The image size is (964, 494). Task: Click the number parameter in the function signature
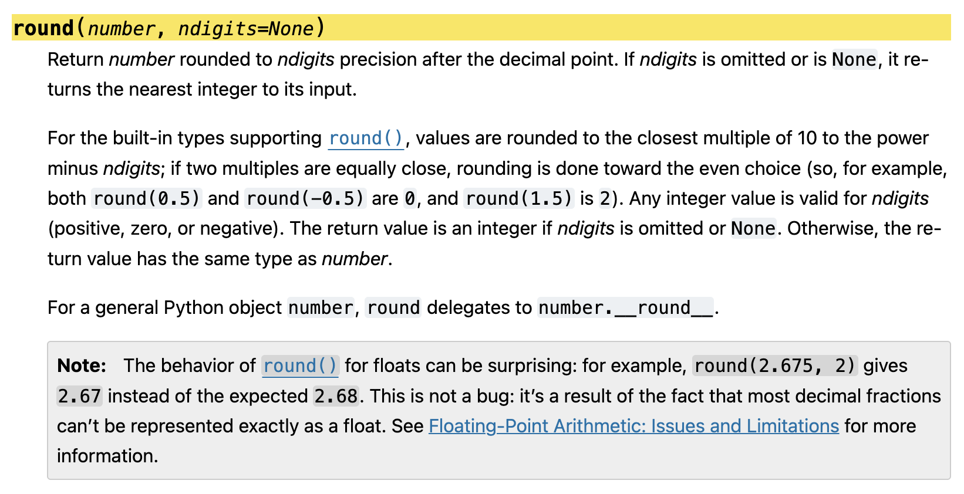[x=121, y=29]
